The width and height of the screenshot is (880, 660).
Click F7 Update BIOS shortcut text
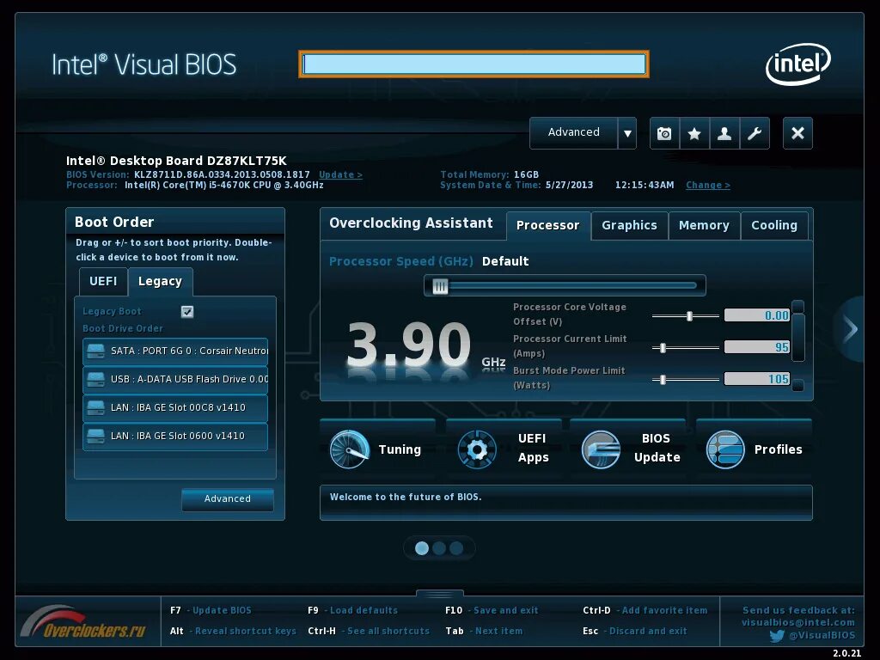pos(211,610)
